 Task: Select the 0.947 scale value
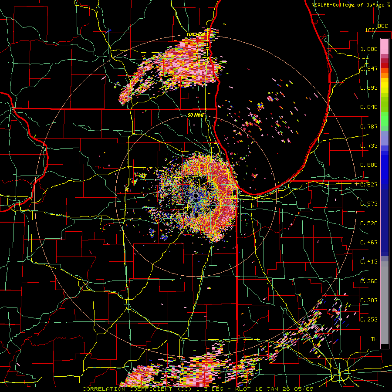369,68
